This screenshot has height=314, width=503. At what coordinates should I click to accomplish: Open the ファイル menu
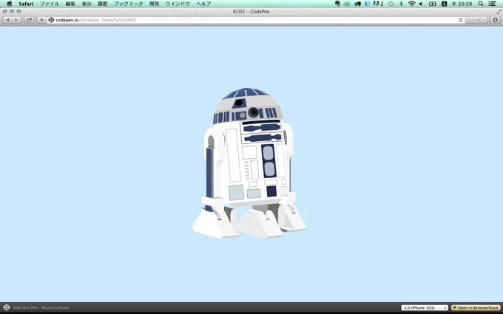pos(50,4)
